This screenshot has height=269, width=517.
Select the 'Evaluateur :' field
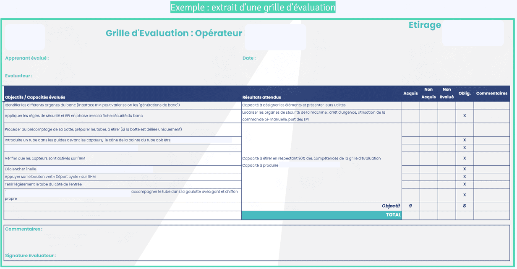(18, 76)
